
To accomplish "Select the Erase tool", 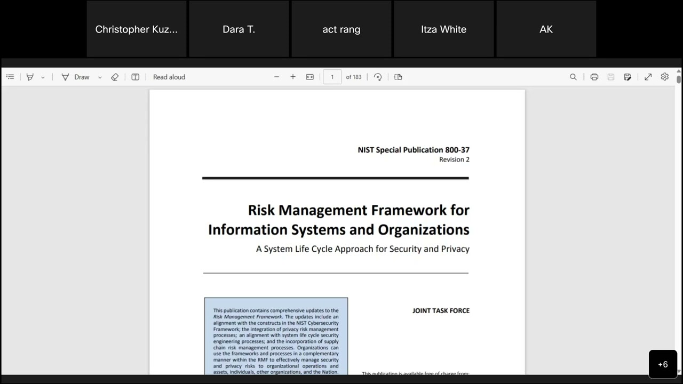I will tap(115, 77).
